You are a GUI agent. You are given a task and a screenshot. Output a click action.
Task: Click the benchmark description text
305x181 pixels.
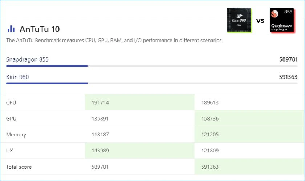(114, 40)
